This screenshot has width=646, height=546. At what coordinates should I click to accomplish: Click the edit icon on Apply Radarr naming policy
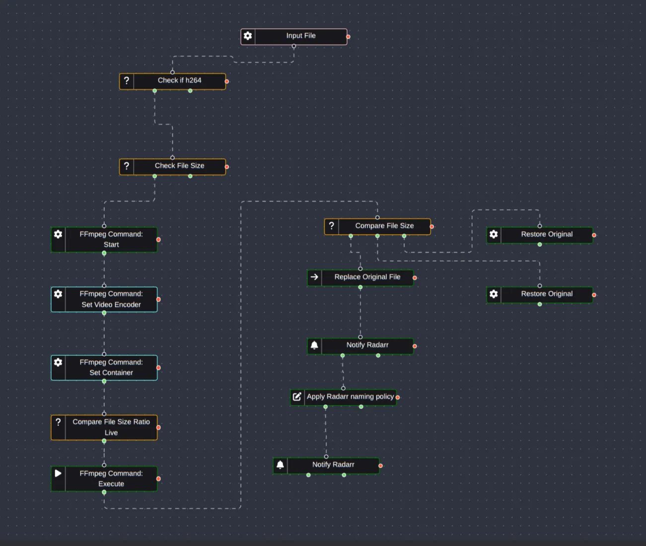297,397
